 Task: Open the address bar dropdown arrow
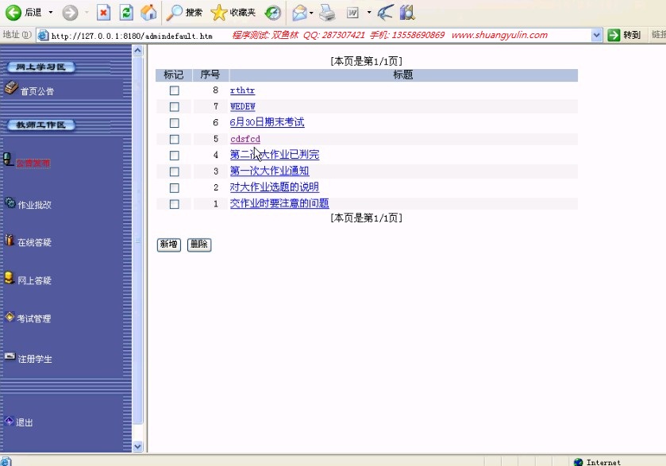click(596, 35)
